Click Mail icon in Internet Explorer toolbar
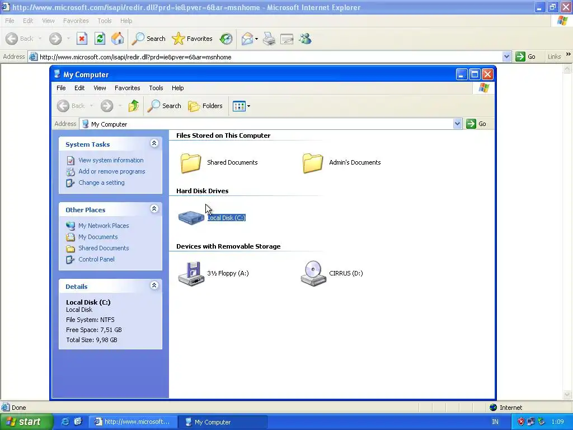The height and width of the screenshot is (430, 573). pyautogui.click(x=247, y=39)
